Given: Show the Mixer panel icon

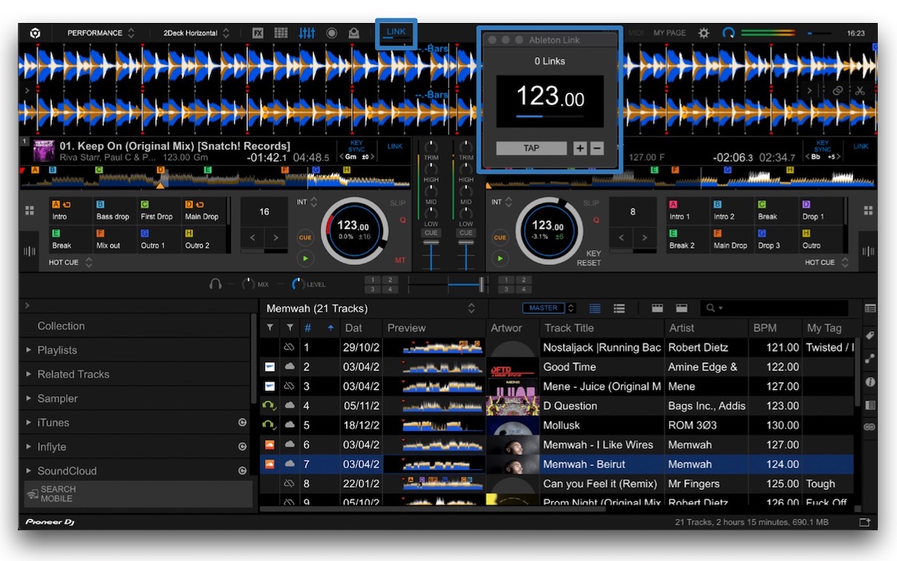Looking at the screenshot, I should pos(306,33).
